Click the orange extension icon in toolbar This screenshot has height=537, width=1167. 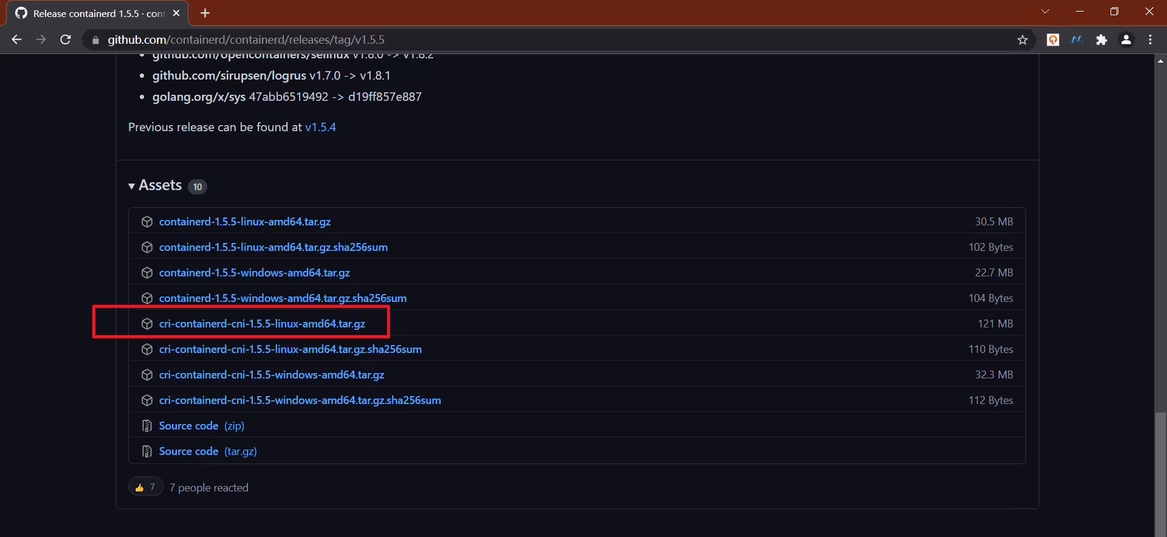(1053, 39)
